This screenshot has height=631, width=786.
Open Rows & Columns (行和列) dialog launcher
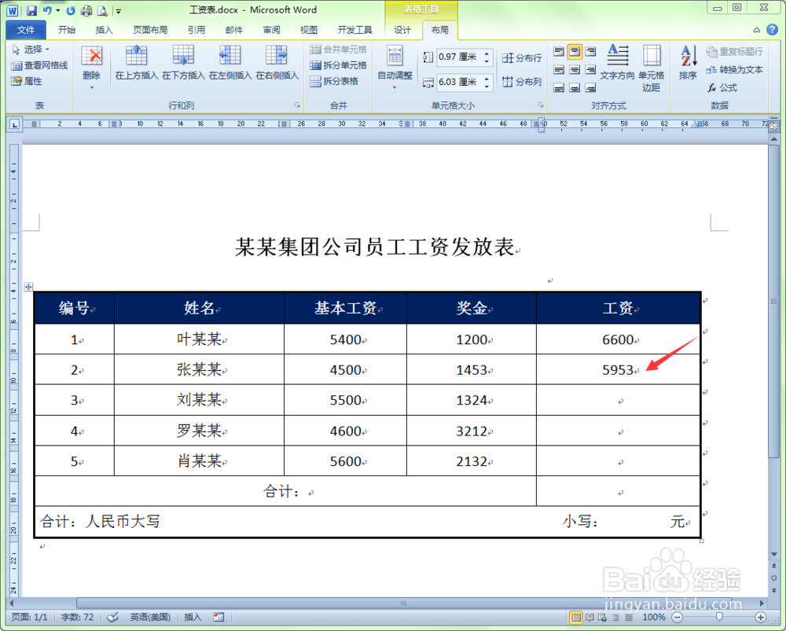coord(297,105)
